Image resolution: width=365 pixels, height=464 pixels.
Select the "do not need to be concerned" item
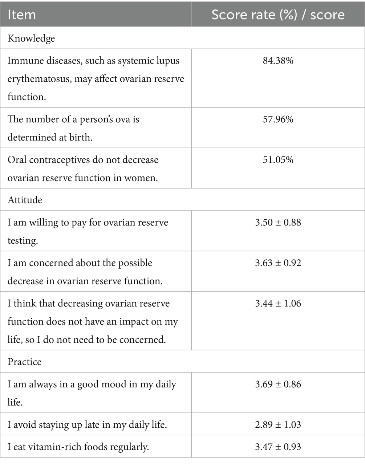[x=93, y=321]
